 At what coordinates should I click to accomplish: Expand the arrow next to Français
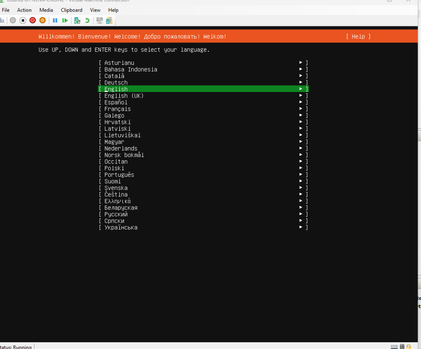[x=301, y=109]
